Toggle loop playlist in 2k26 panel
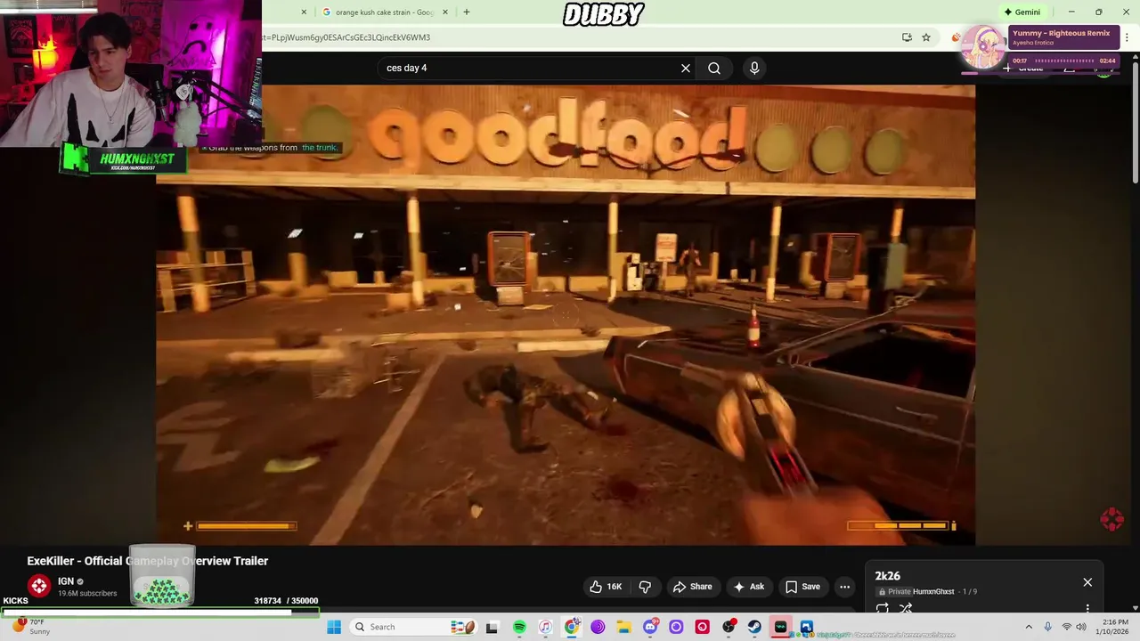1140x641 pixels. (882, 609)
